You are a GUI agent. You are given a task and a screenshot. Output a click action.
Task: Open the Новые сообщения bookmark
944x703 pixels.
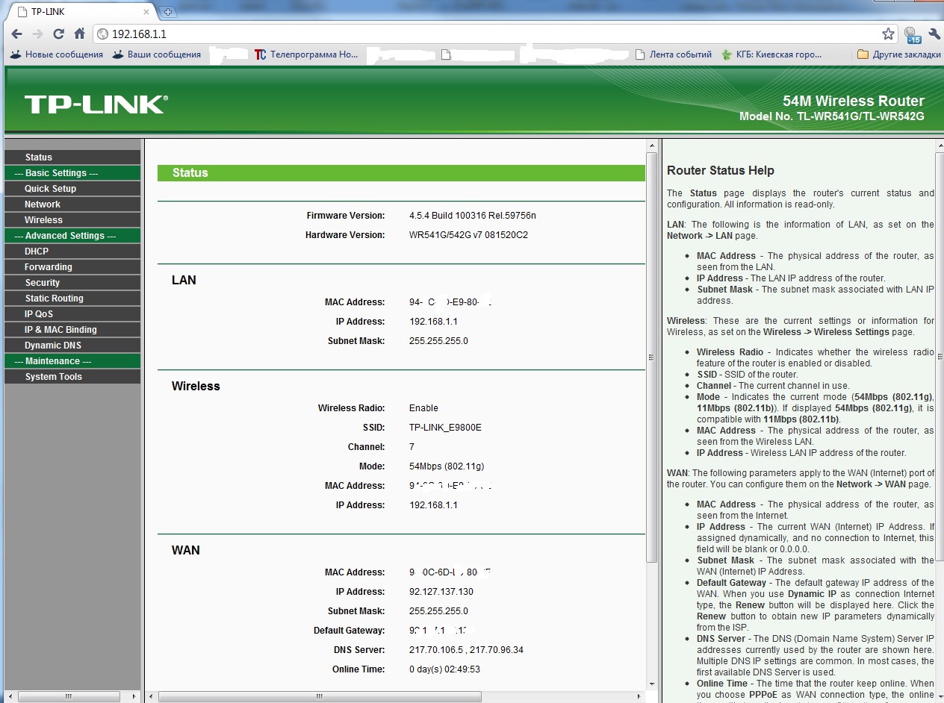coord(57,54)
